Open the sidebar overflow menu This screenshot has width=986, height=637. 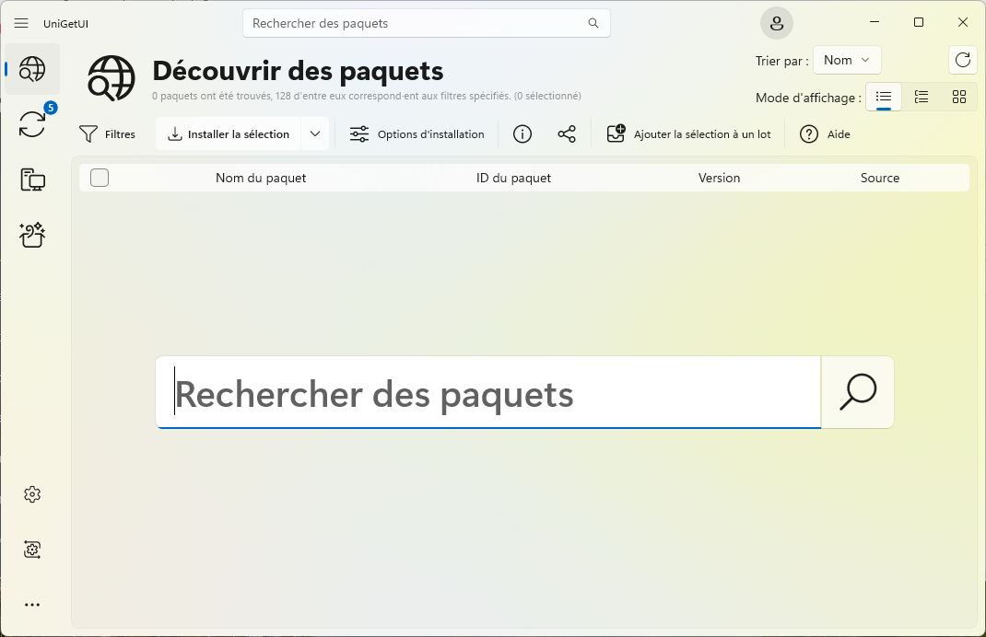[x=32, y=604]
